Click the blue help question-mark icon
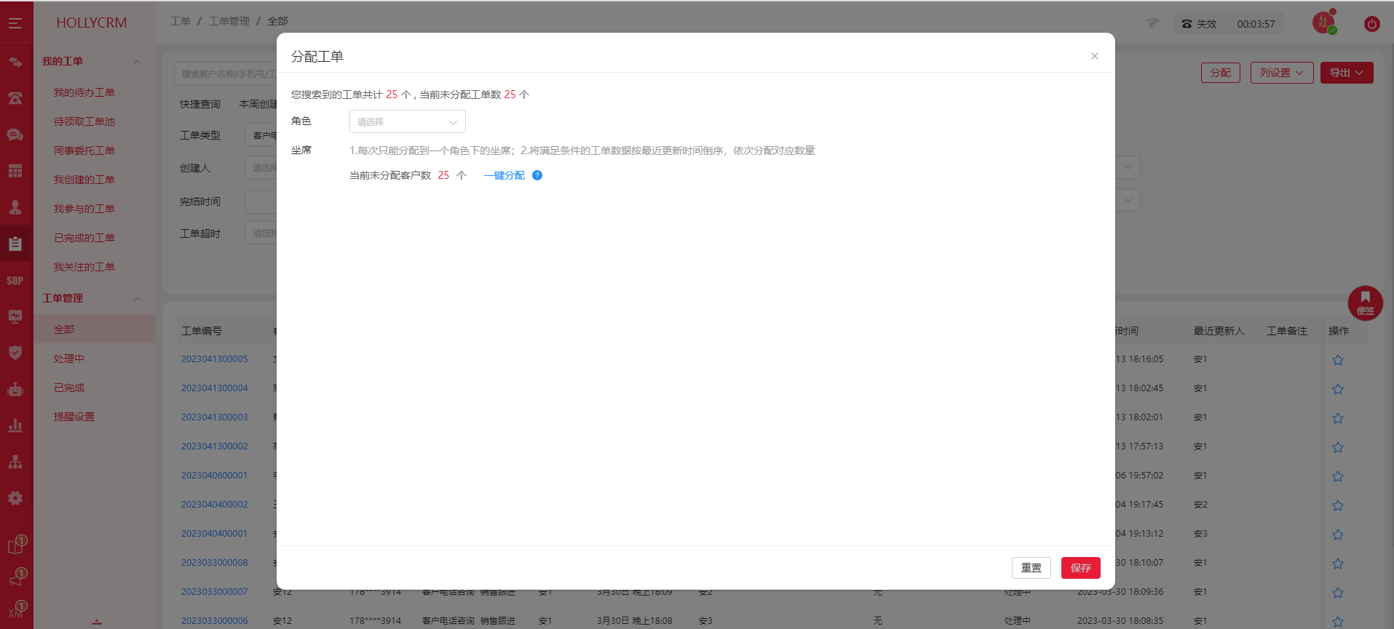The width and height of the screenshot is (1394, 629). 537,175
